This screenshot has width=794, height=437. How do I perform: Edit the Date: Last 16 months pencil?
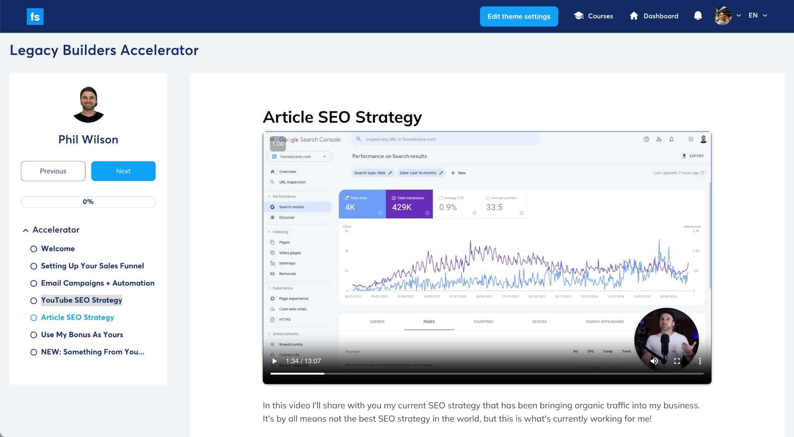(441, 173)
